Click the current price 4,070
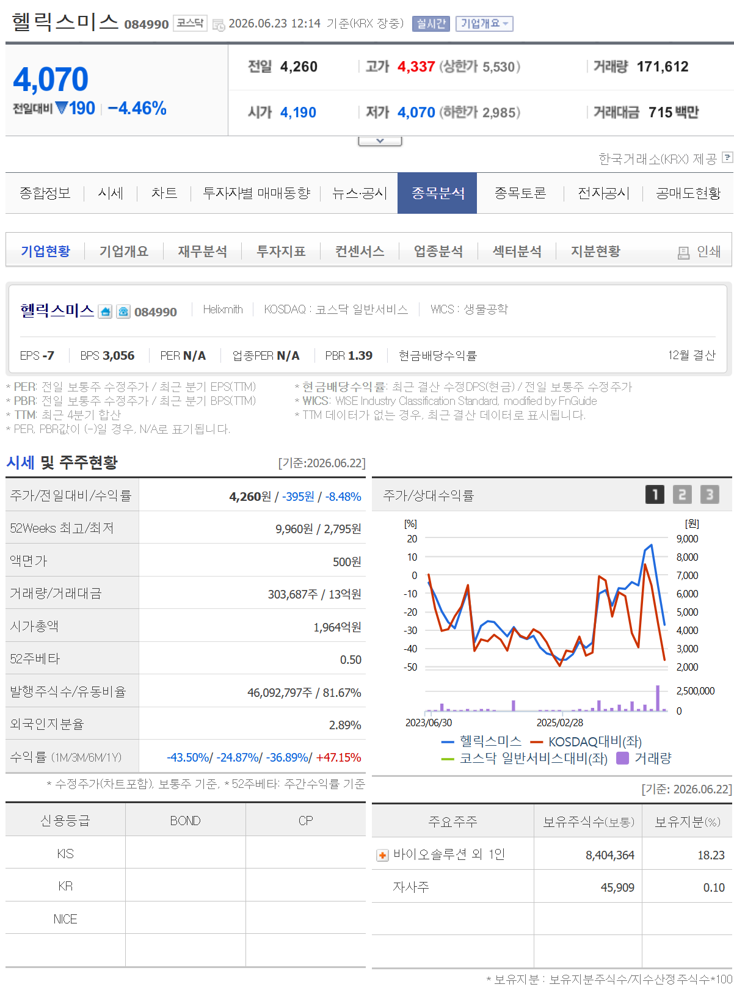Image resolution: width=734 pixels, height=987 pixels. 51,79
